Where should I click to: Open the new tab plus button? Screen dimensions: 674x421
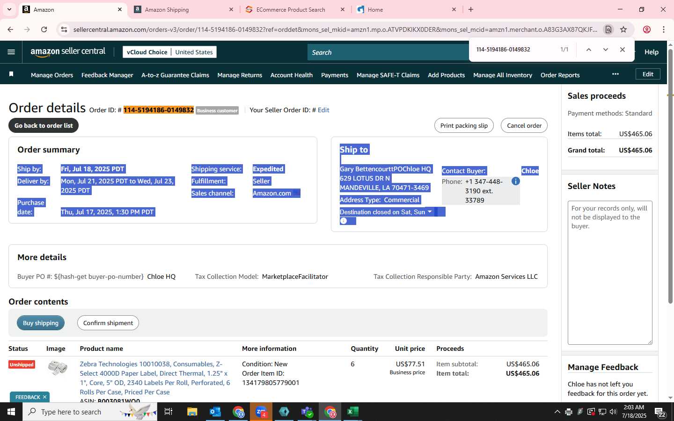pos(471,9)
